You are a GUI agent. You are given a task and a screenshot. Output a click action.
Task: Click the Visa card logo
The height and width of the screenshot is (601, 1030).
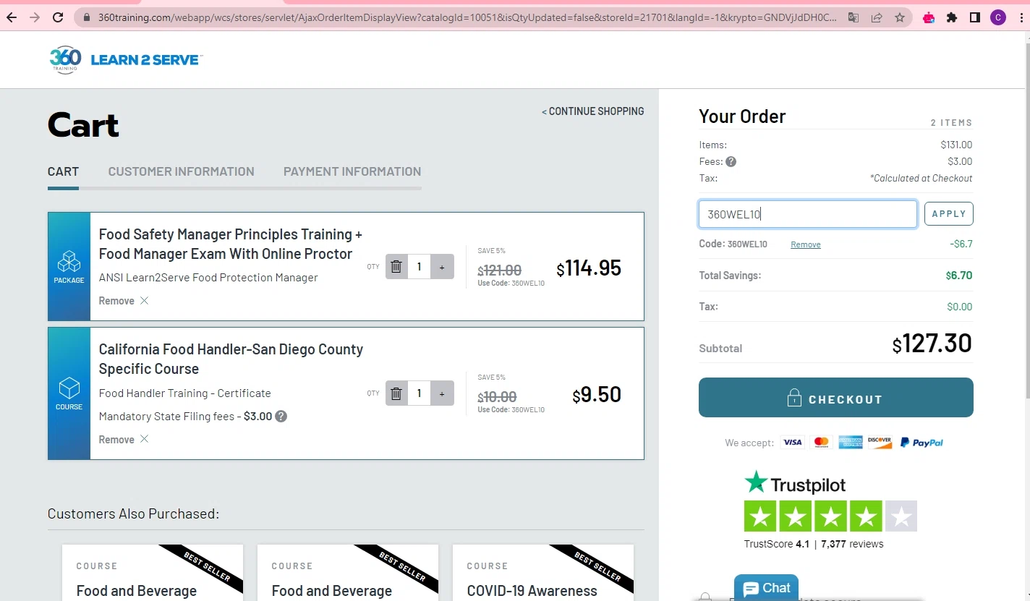(793, 443)
